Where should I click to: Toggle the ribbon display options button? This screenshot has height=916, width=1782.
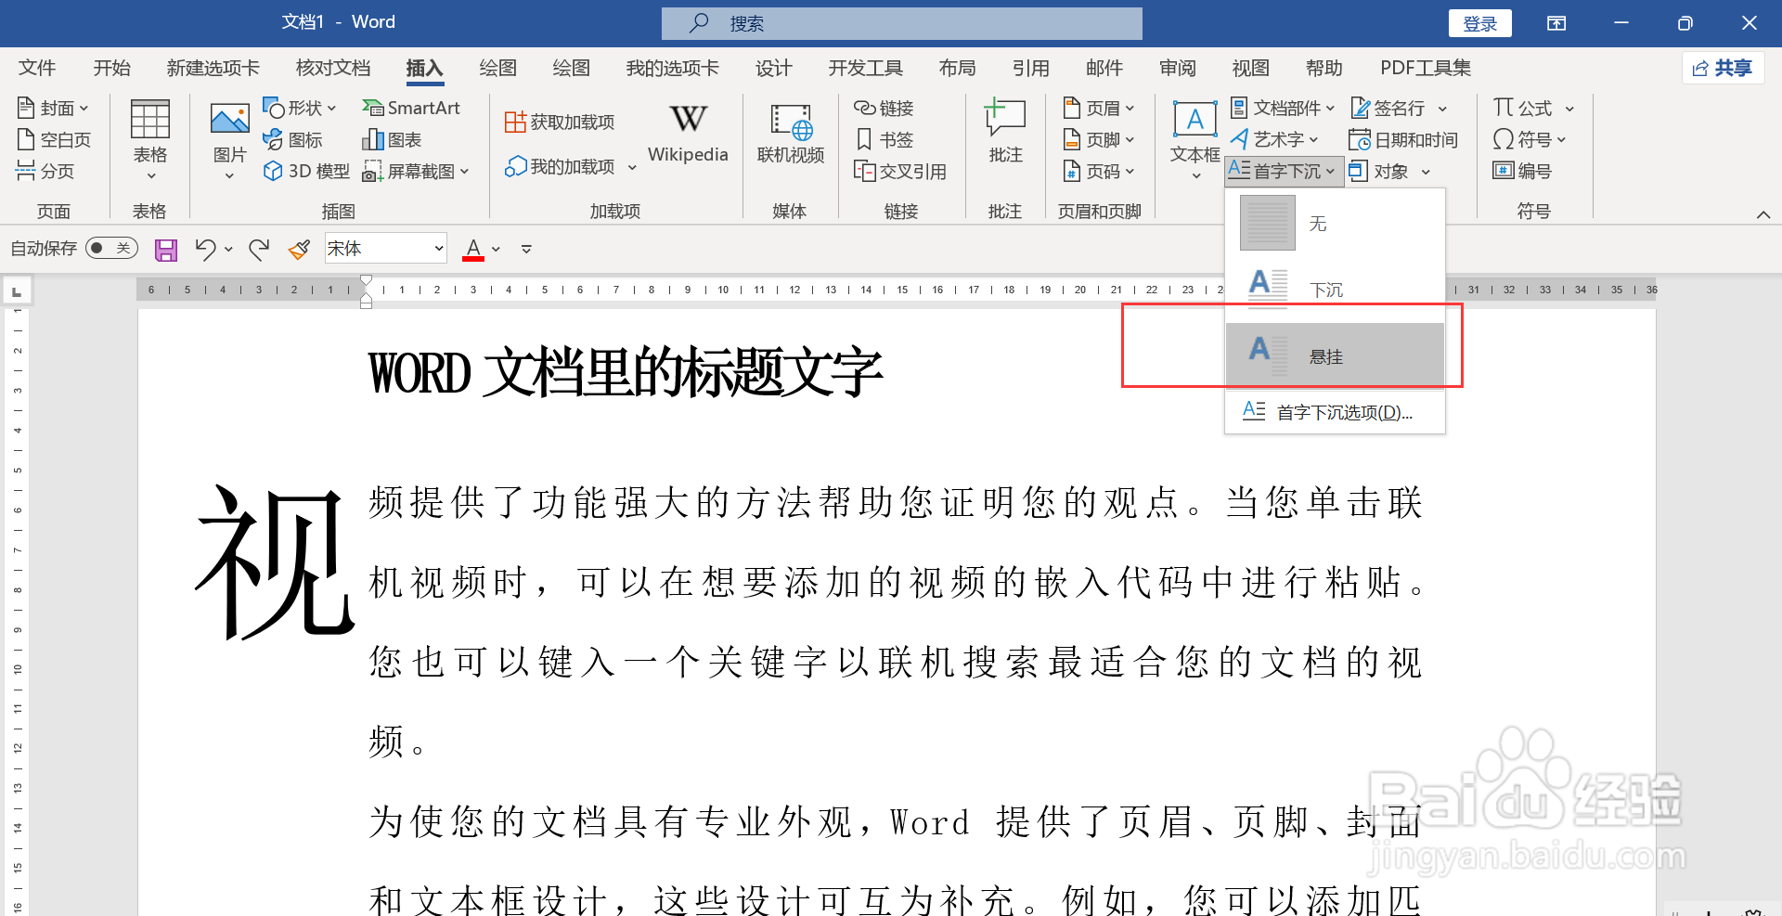1556,23
